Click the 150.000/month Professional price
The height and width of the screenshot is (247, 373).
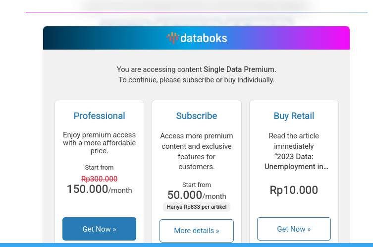pyautogui.click(x=99, y=189)
